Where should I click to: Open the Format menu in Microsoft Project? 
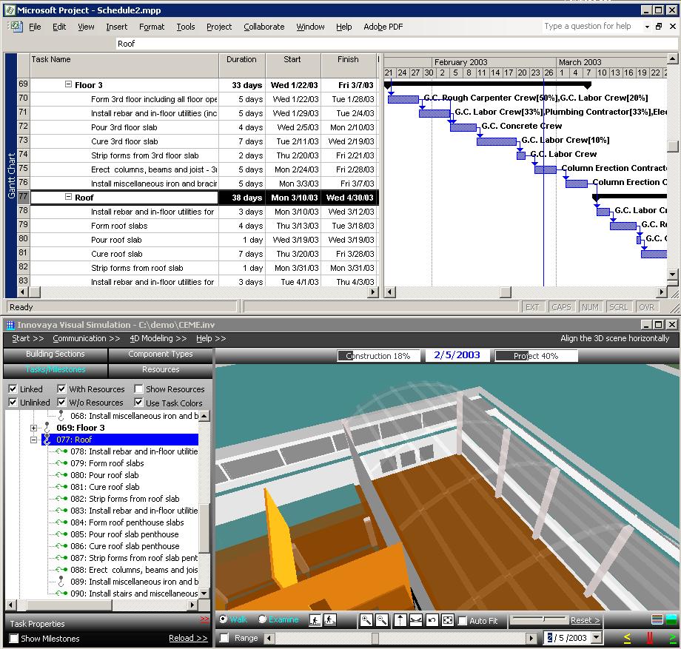[152, 27]
